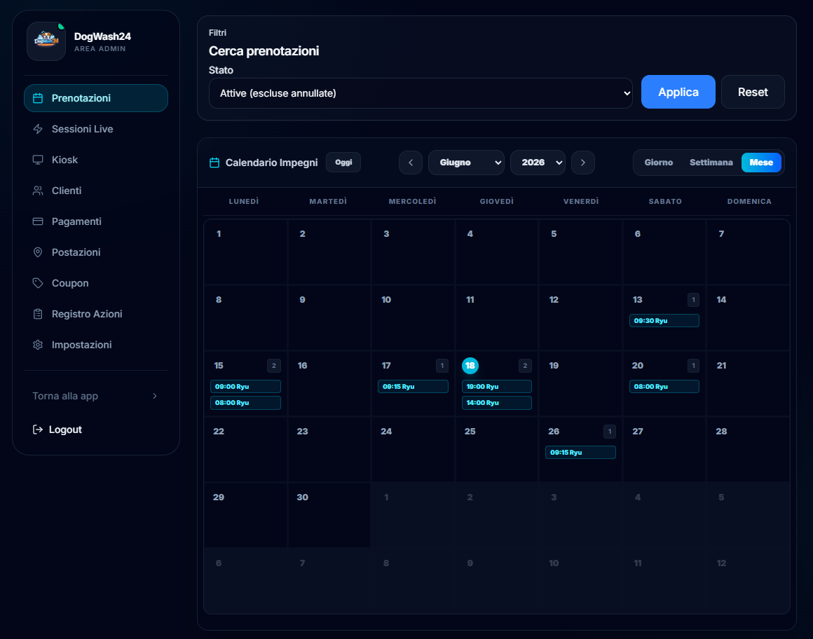Screen dimensions: 813x639
Task: Open the 08:00 Ryu booking on day 15
Action: point(245,403)
